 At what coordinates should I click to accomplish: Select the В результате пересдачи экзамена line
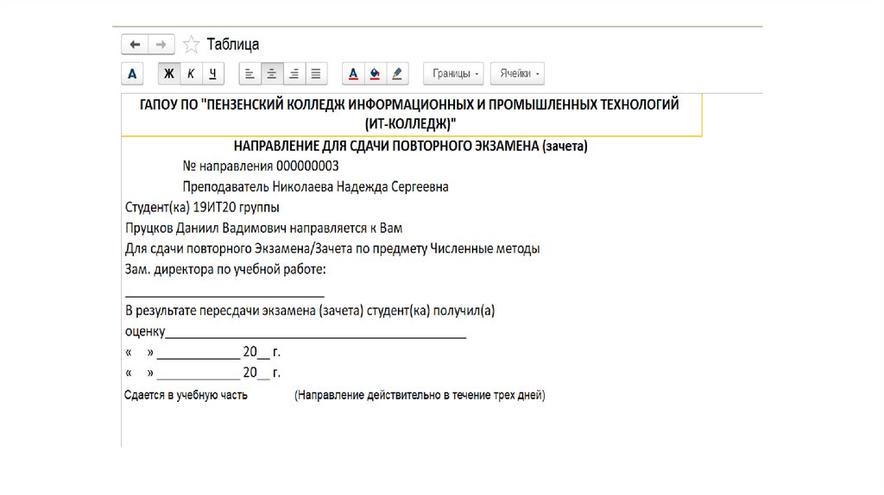pos(310,310)
